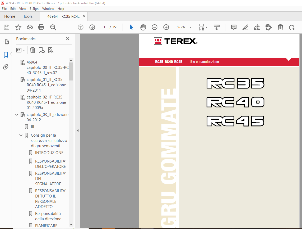The height and width of the screenshot is (229, 302).
Task: Open the E-Sign menu
Action: [34, 8]
